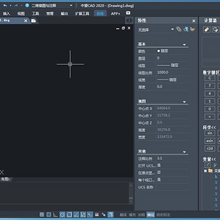Open the 输出 ribbon tab
The width and height of the screenshot is (220, 220).
point(64,13)
